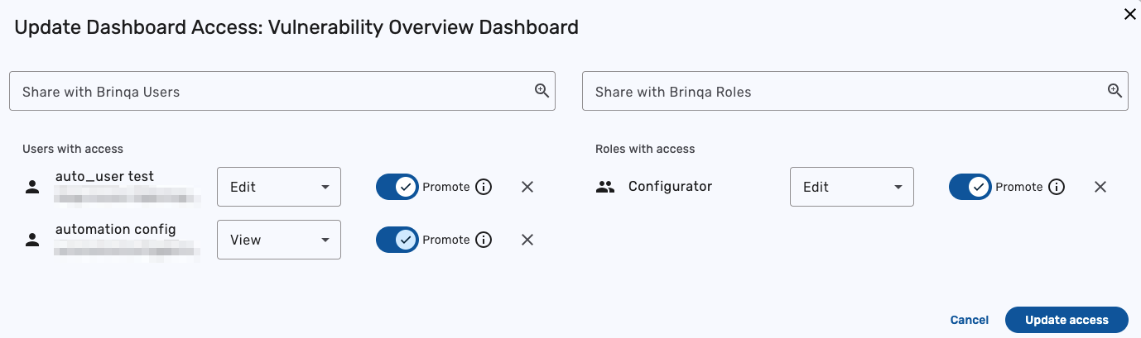This screenshot has height=338, width=1141.
Task: Click the Cancel link
Action: (x=969, y=320)
